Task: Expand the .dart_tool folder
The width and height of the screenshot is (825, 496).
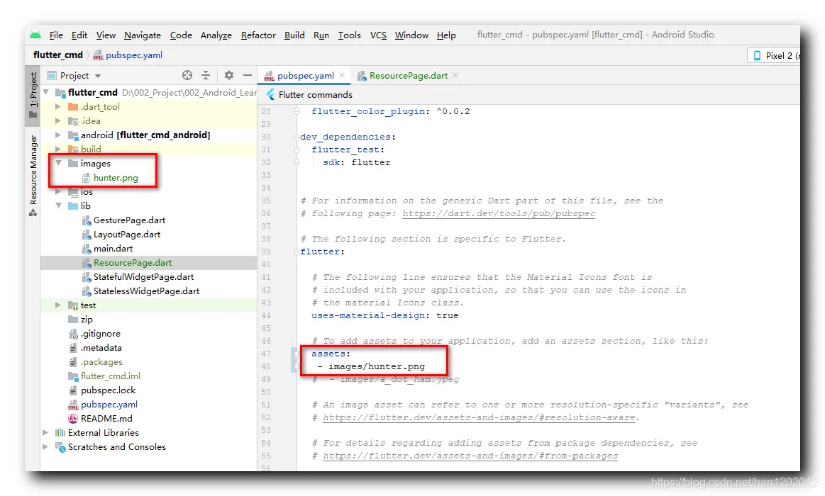Action: point(58,107)
